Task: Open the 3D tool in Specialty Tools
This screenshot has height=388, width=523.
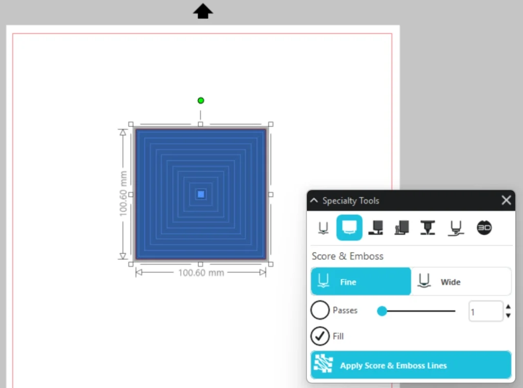Action: click(x=484, y=228)
